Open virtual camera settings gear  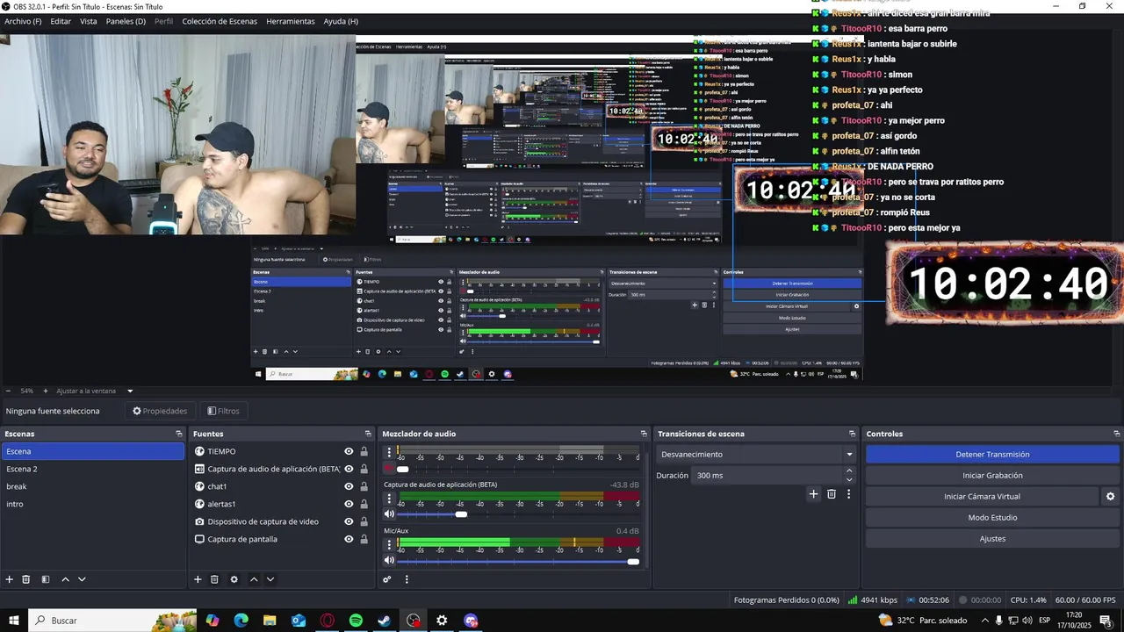[1110, 497]
